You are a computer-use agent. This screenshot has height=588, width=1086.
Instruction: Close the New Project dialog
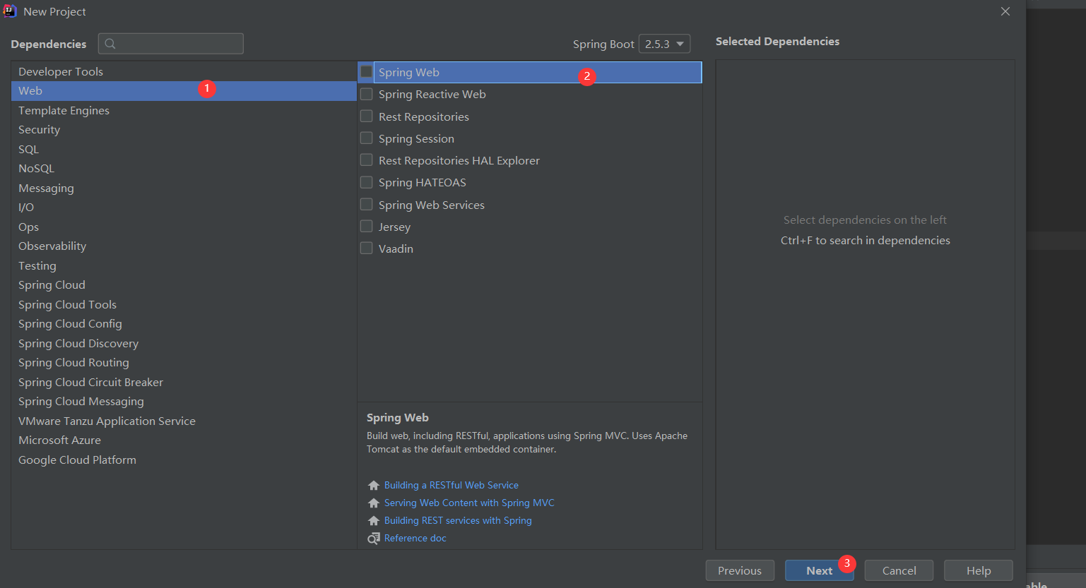[1005, 11]
